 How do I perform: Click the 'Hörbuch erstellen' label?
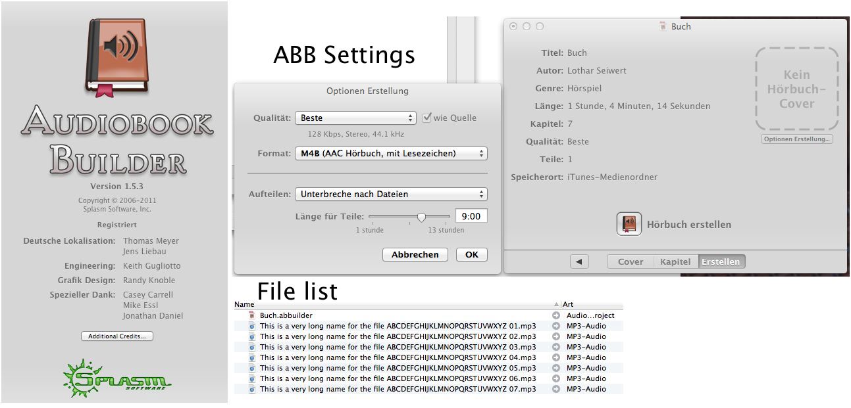click(x=689, y=225)
